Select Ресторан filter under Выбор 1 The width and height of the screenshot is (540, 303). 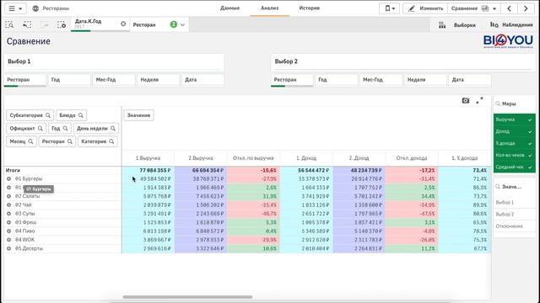point(24,80)
